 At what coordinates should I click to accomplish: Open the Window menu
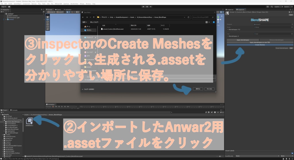click(x=88, y=4)
